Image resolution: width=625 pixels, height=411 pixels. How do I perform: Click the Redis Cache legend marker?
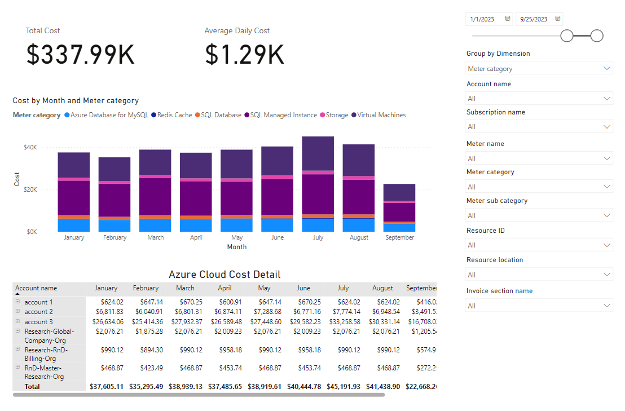tap(153, 115)
